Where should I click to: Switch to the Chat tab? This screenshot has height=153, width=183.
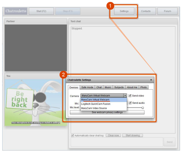[x=99, y=87]
